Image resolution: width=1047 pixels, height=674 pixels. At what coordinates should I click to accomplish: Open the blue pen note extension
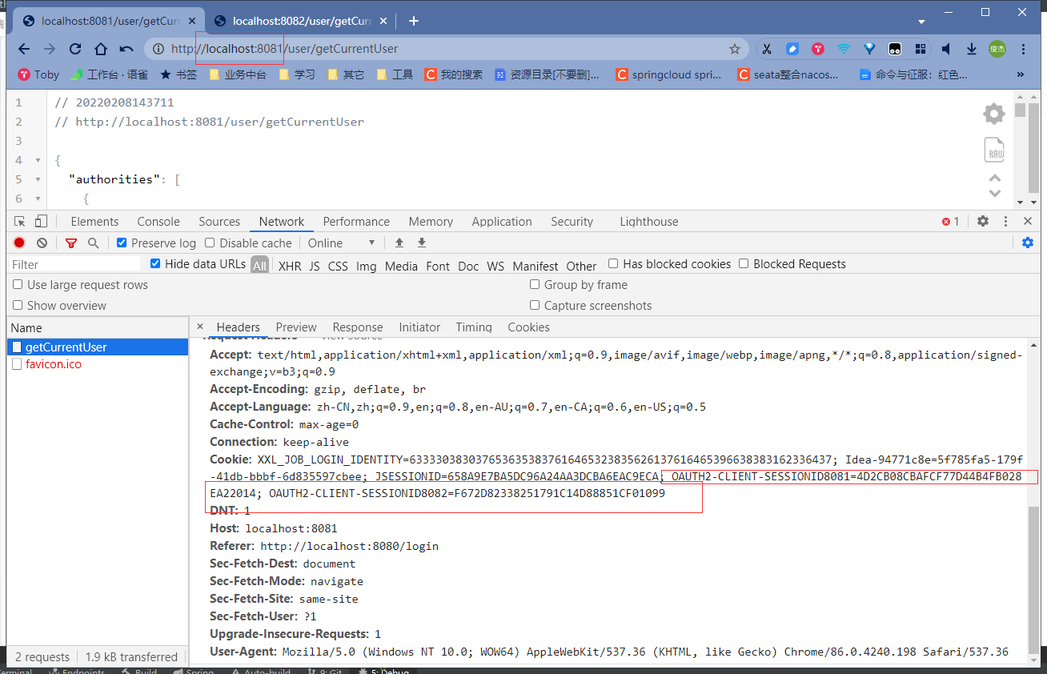click(792, 49)
